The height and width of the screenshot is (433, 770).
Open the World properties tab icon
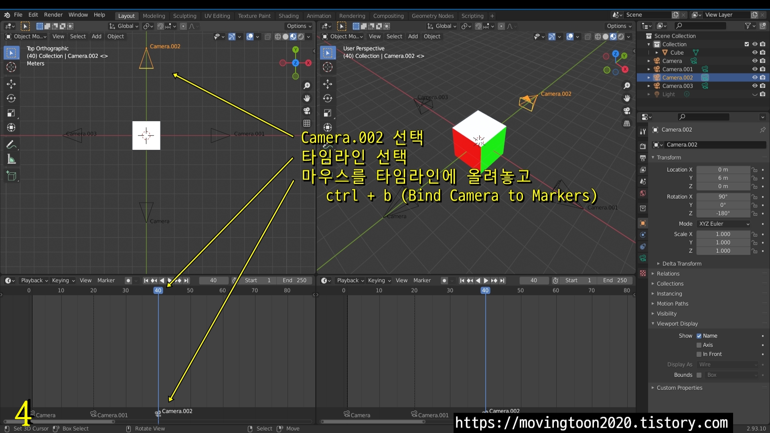click(x=643, y=193)
